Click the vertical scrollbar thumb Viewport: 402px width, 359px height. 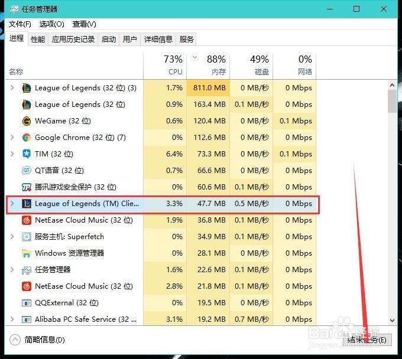[x=392, y=102]
